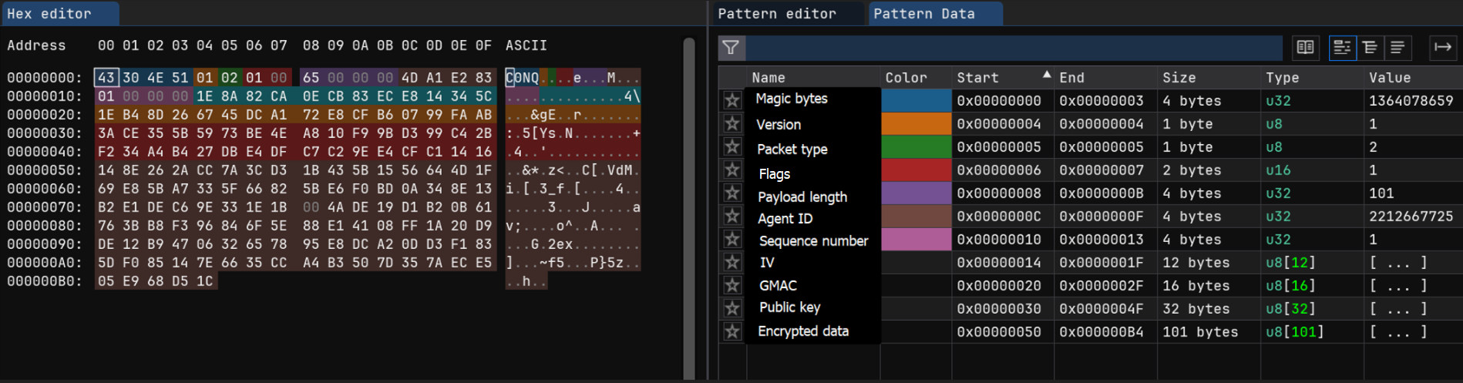Select the GMAC pattern row
This screenshot has height=383, width=1463.
pos(1090,285)
